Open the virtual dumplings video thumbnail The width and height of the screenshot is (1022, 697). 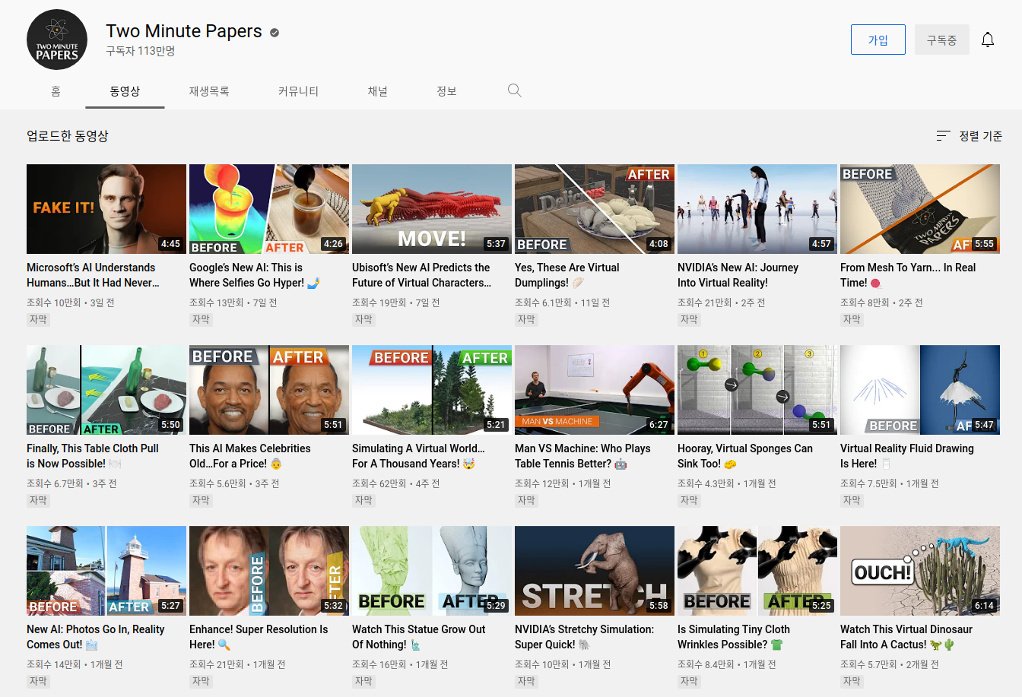coord(595,209)
